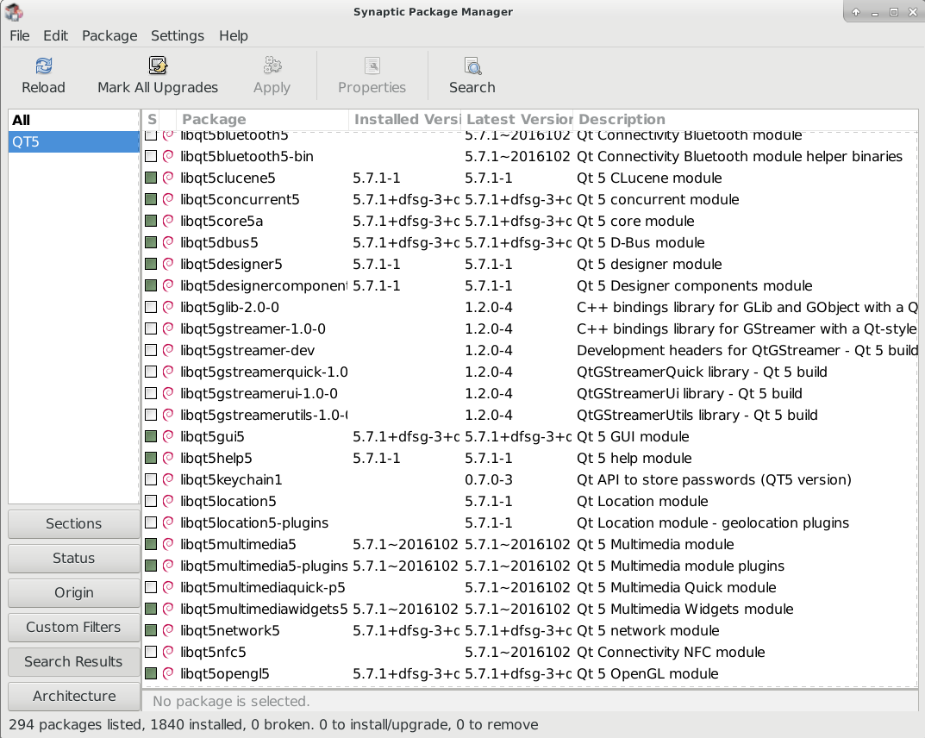Click Debian swirl icon for libqt5clucene5
The image size is (925, 738).
(x=168, y=178)
